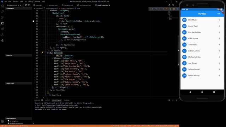
Task: Switch to the pubspec.yaml tab
Action: tap(52, 5)
